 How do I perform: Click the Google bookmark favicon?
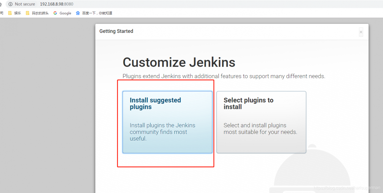click(x=55, y=13)
